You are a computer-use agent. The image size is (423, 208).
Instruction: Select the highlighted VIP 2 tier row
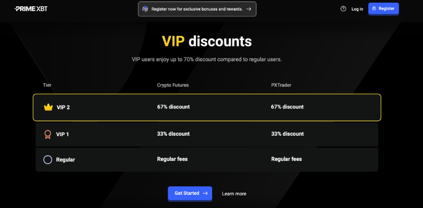tap(207, 107)
